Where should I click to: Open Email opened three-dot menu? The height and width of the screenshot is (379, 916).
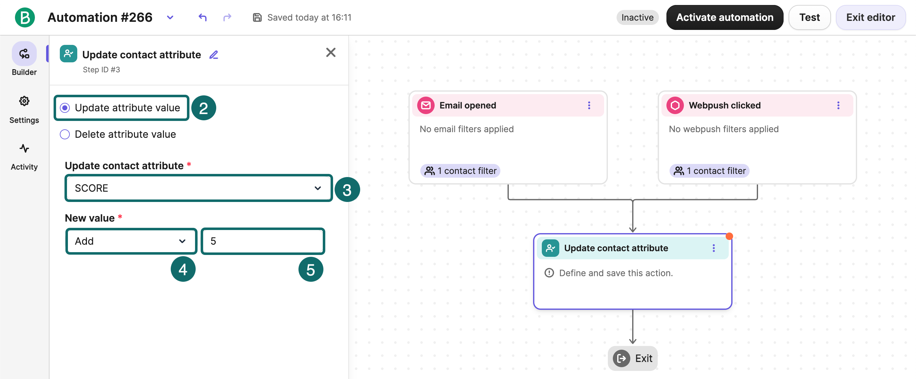tap(589, 105)
